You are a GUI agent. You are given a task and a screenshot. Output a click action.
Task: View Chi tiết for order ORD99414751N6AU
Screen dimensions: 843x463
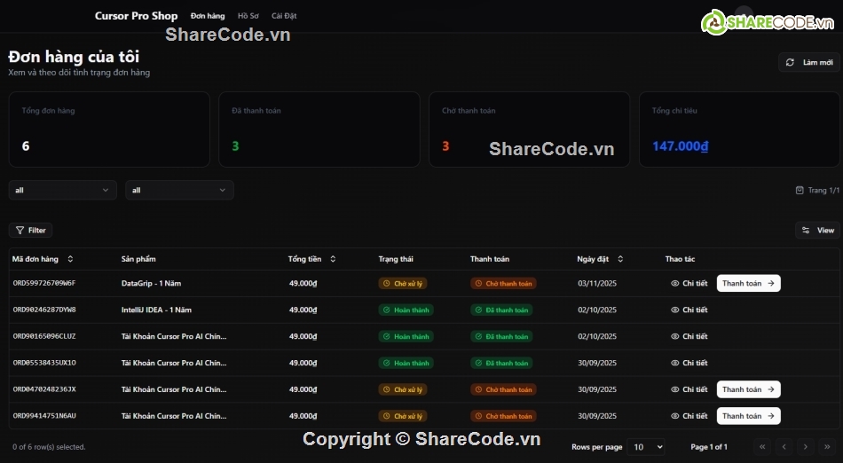pyautogui.click(x=689, y=416)
